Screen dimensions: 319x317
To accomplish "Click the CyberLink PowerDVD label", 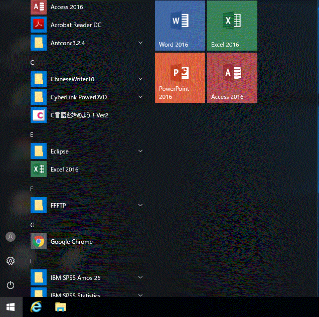I will tap(79, 97).
